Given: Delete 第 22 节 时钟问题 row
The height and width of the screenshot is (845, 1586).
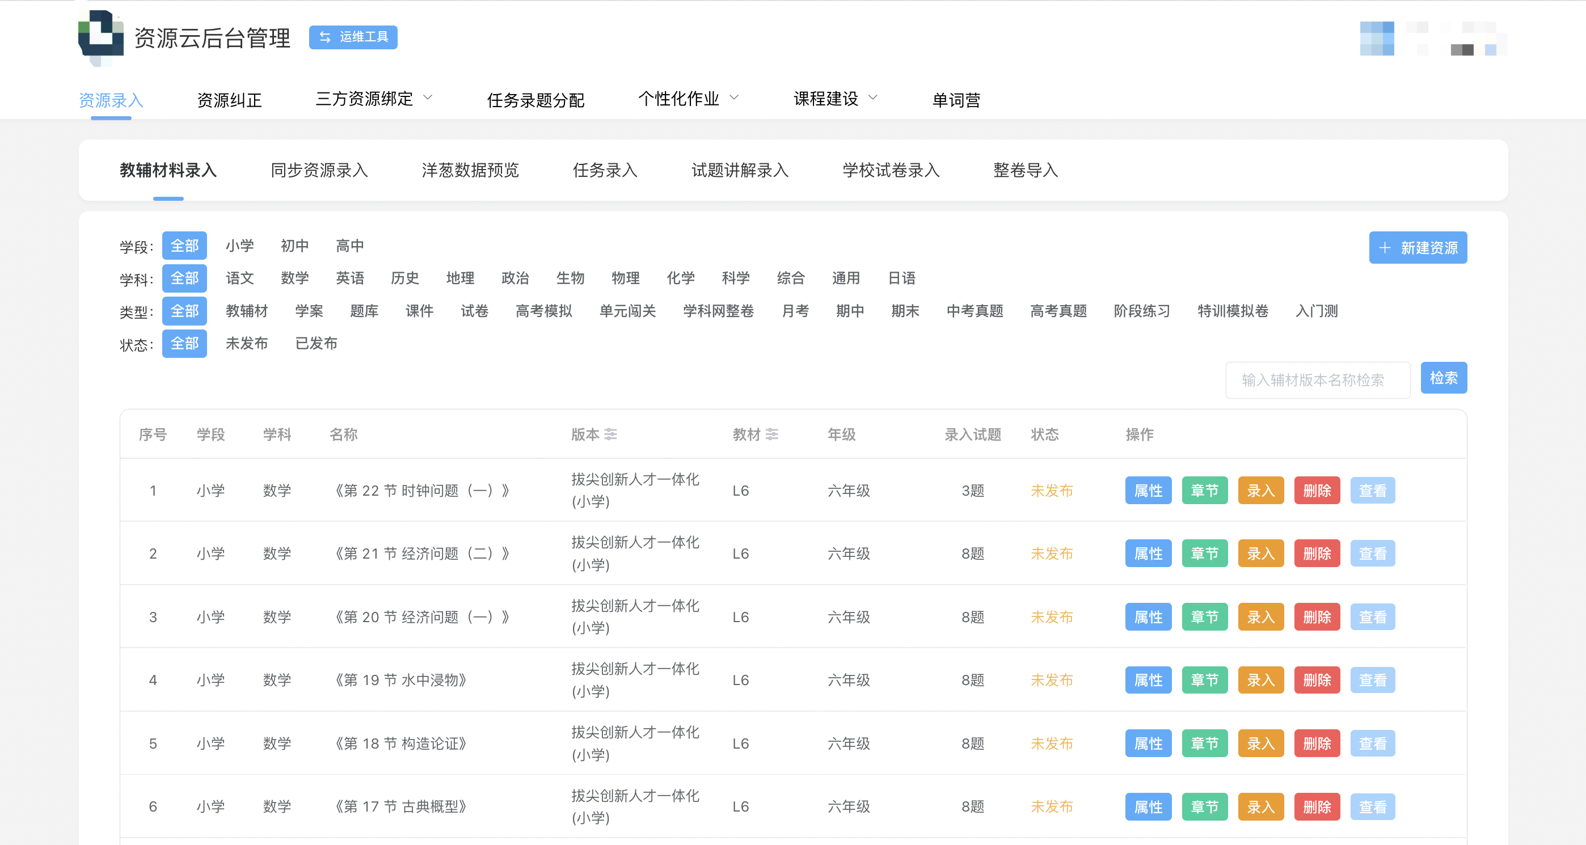Looking at the screenshot, I should coord(1317,491).
